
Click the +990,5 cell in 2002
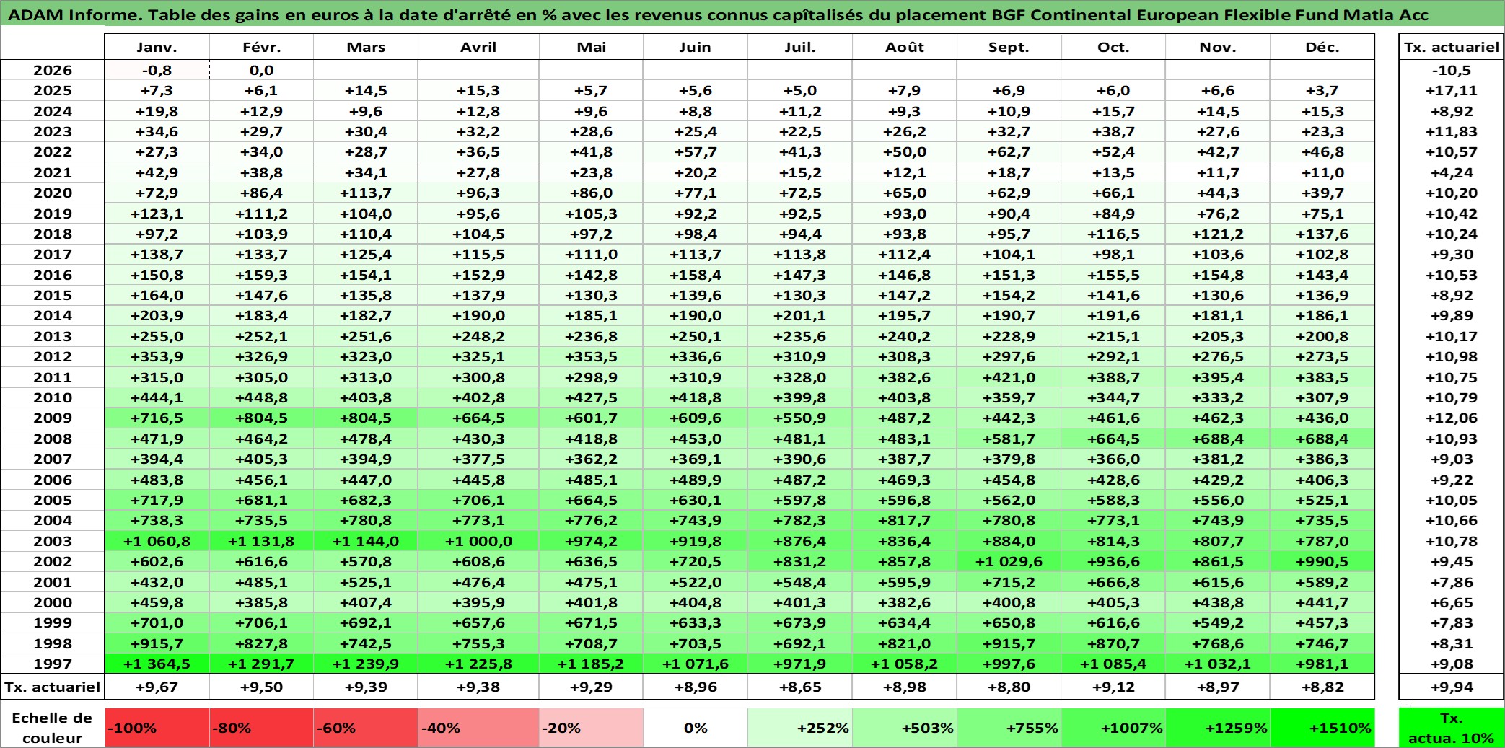click(1322, 562)
